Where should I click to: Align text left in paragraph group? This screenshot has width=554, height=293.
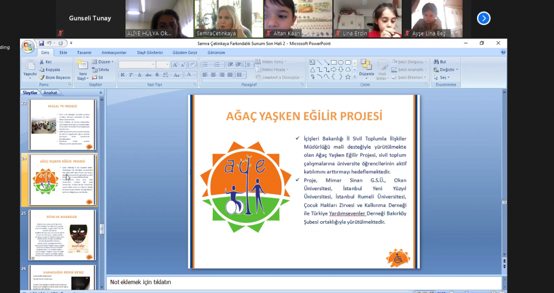[x=205, y=75]
